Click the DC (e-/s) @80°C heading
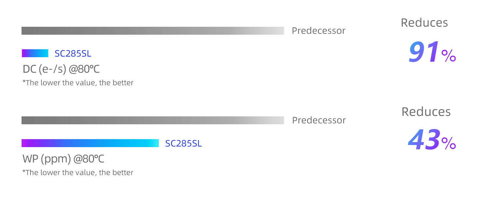The width and height of the screenshot is (482, 197). pos(61,69)
